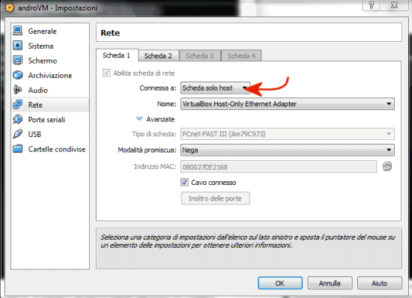
Task: Click the Audio speaker icon
Action: tap(18, 90)
